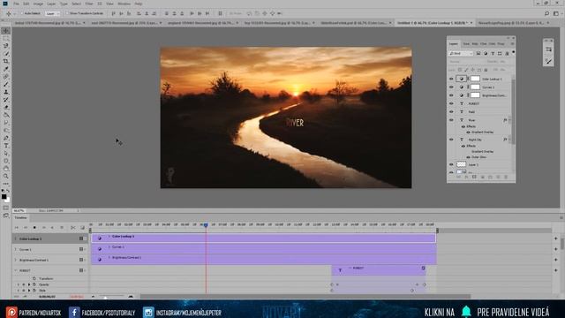Click the Search icon in options bar
Screen dimensions: 565x318
tap(546, 13)
